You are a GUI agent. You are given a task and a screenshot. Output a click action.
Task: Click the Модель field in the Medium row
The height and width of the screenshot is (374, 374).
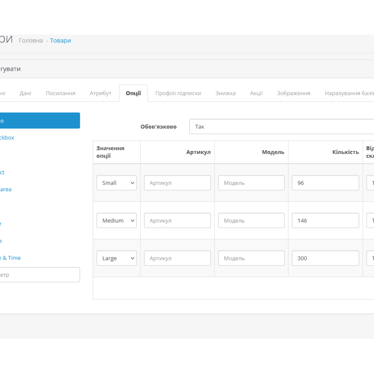(x=251, y=221)
